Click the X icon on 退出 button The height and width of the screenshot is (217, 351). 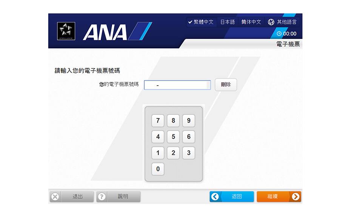pos(55,197)
